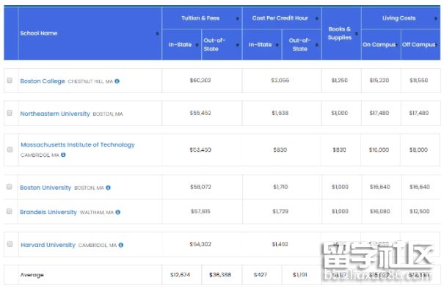Tick the Boston University checkbox
This screenshot has height=291, width=444.
pos(10,187)
